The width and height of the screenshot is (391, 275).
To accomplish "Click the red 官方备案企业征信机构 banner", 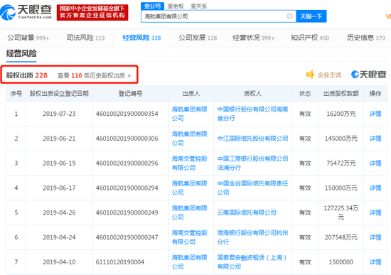I will pyautogui.click(x=92, y=12).
